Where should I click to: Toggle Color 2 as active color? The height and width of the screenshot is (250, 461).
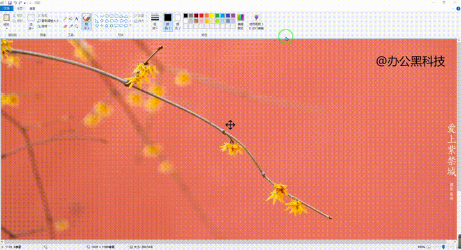177,22
